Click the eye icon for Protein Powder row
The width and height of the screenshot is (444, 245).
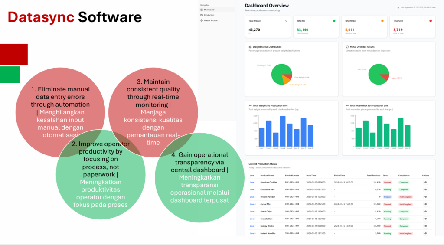coord(425,197)
